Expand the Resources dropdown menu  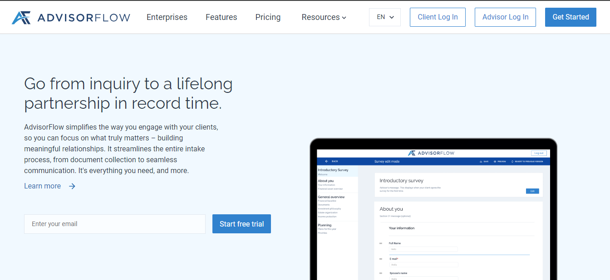(324, 17)
